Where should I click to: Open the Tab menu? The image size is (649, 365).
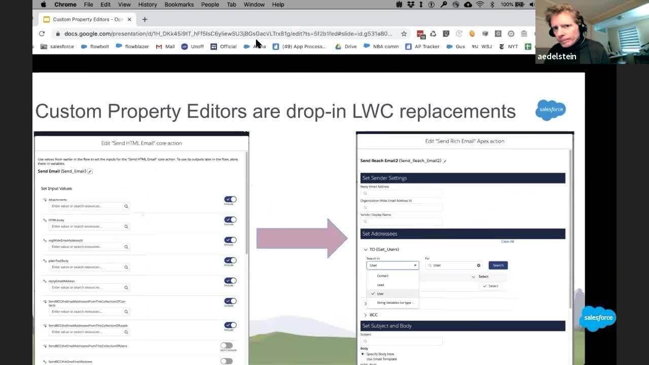(231, 5)
